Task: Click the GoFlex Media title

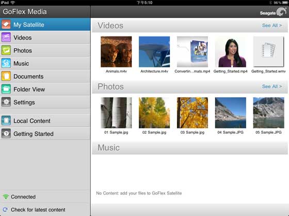Action: click(x=25, y=12)
